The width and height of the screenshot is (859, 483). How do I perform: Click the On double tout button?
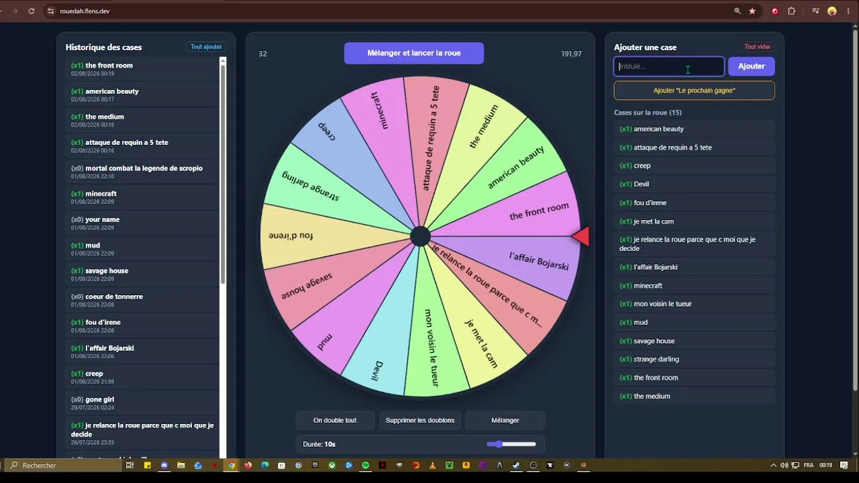point(335,420)
